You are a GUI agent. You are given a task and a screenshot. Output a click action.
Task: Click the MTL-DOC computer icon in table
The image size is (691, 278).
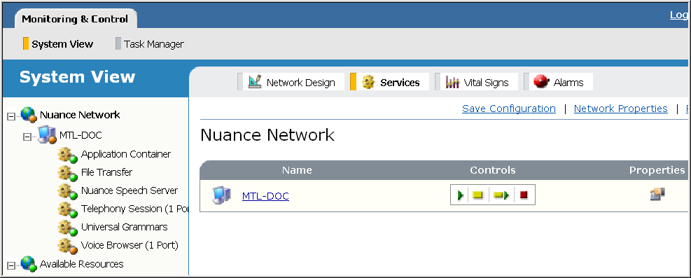221,195
